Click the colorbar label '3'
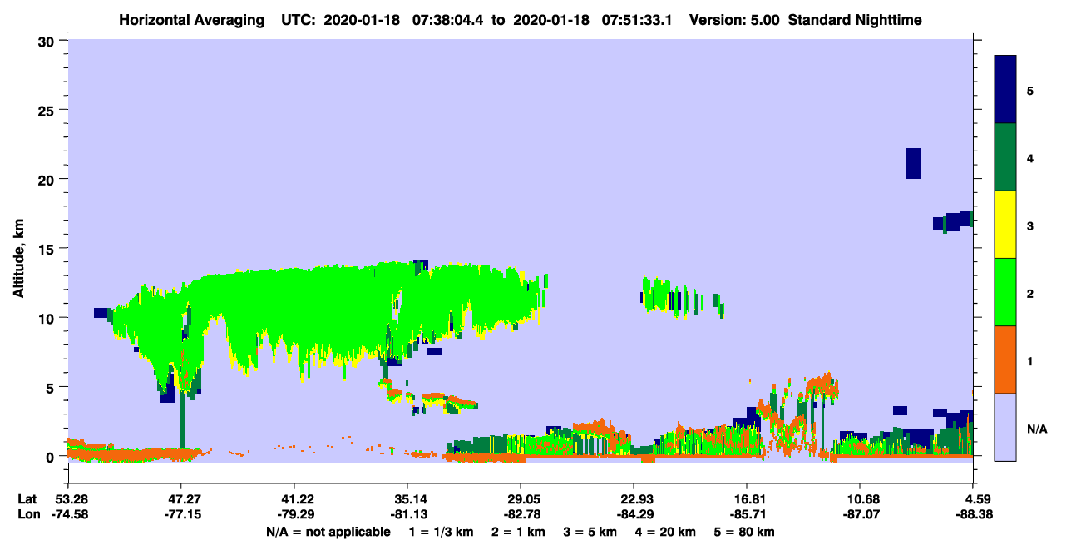Image resolution: width=1081 pixels, height=555 pixels. point(1030,225)
